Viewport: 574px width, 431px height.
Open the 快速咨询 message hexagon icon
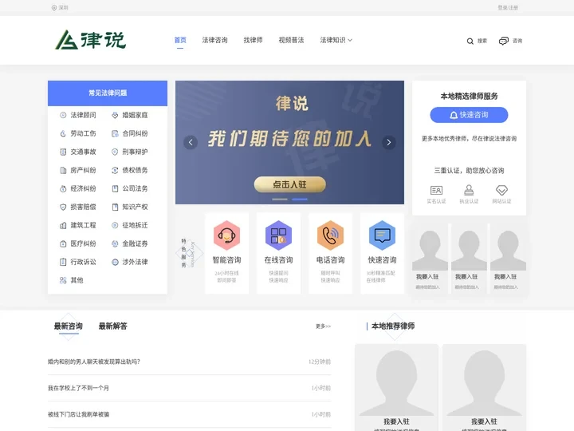[x=382, y=235]
